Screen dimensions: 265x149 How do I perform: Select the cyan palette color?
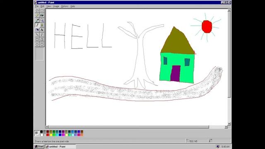point(57,135)
